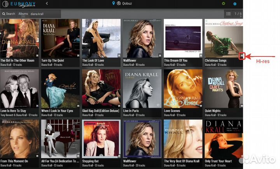Open the 16-track Wallflower album cover
The height and width of the screenshot is (169, 280).
142,38
